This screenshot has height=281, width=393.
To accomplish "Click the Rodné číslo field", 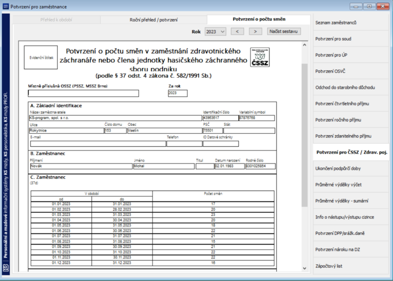I will coord(260,166).
